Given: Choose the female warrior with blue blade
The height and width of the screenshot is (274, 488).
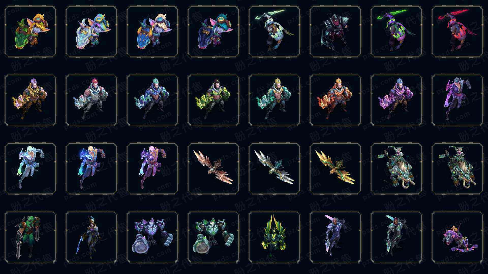Looking at the screenshot, I should point(91,237).
